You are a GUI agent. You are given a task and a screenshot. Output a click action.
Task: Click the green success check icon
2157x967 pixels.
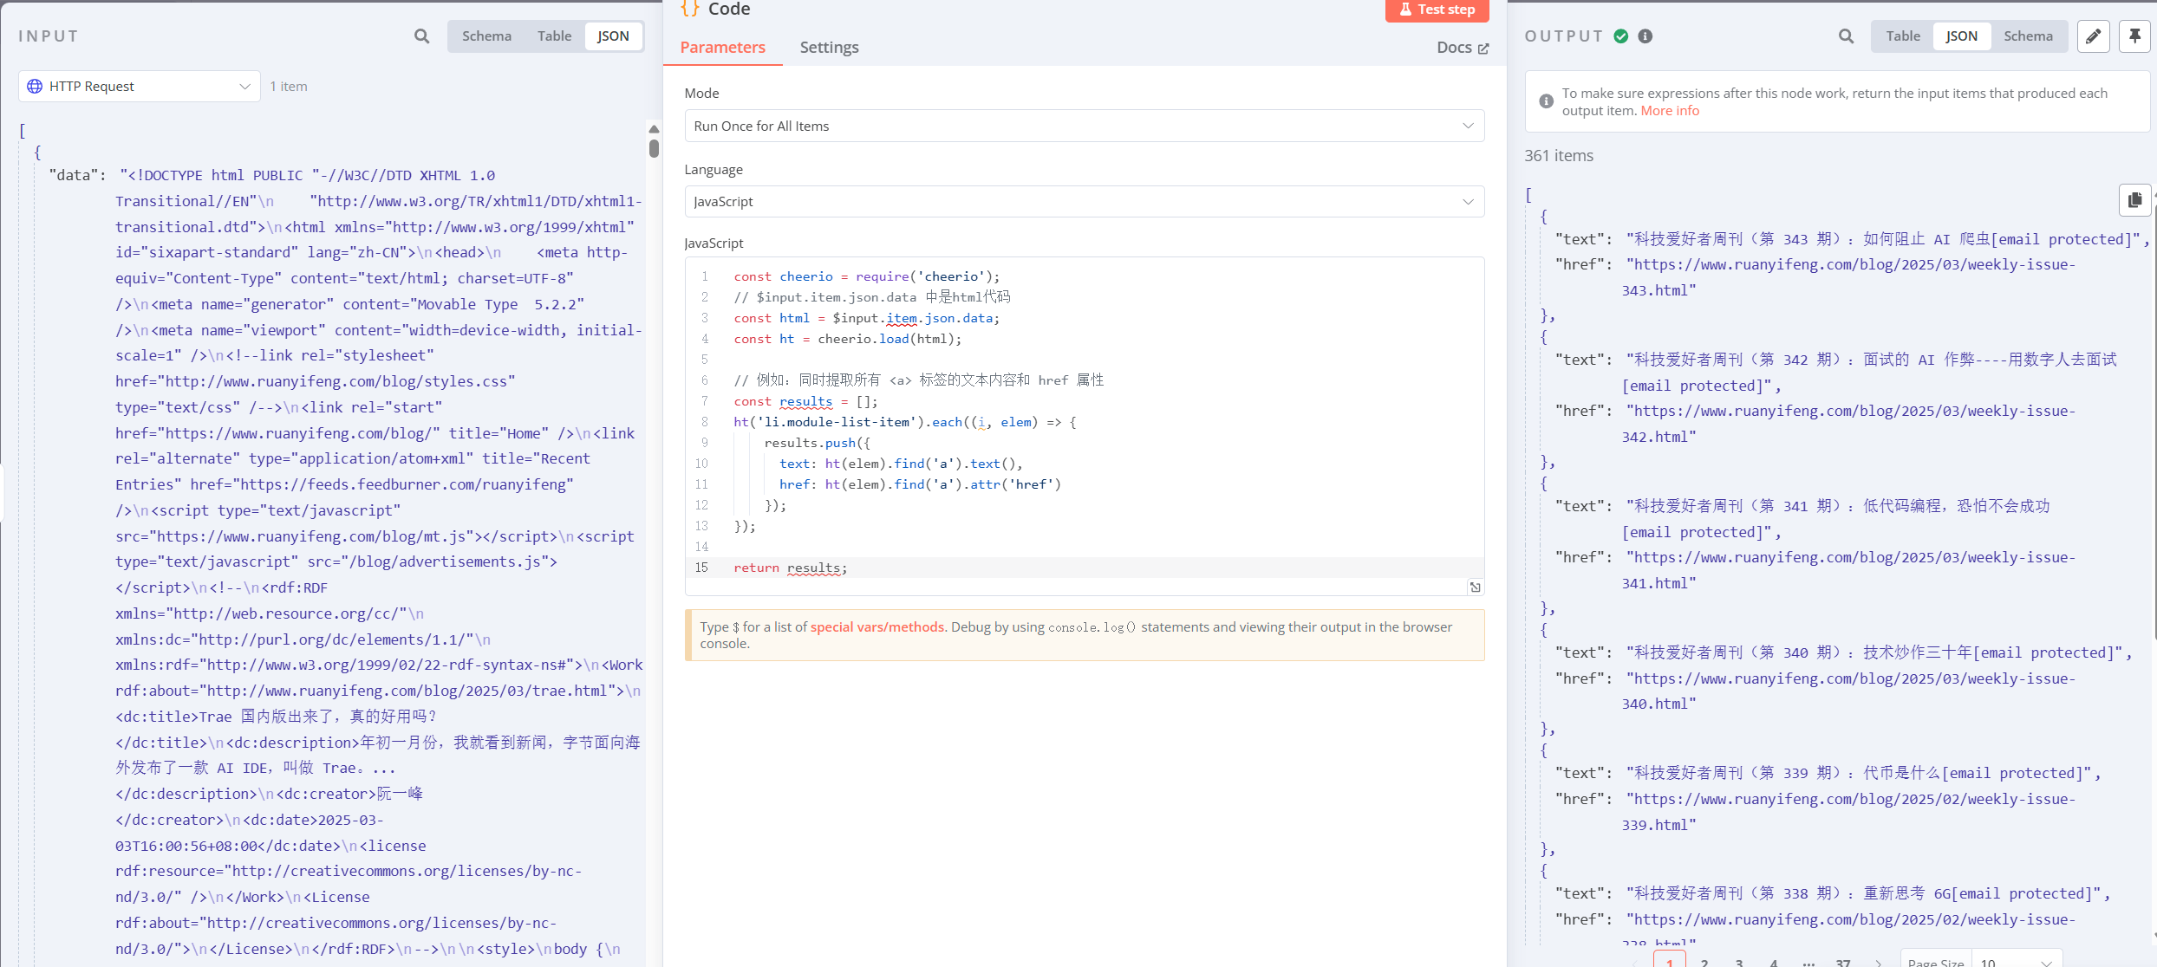coord(1621,36)
